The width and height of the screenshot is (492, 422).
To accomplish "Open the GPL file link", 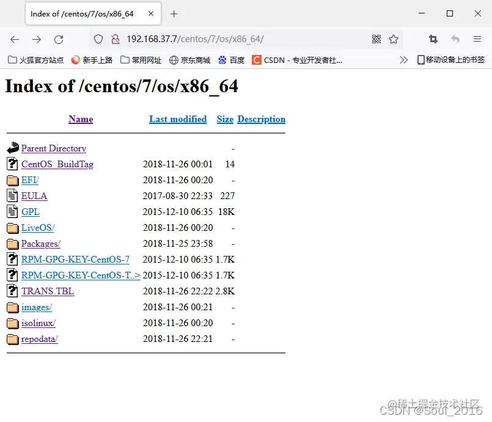I will pyautogui.click(x=31, y=212).
